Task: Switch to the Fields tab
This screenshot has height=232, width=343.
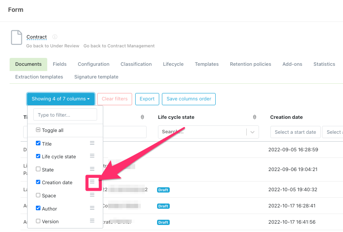Action: (x=59, y=64)
